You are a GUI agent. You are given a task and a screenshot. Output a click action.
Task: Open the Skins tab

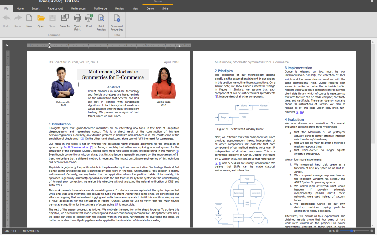(165, 8)
